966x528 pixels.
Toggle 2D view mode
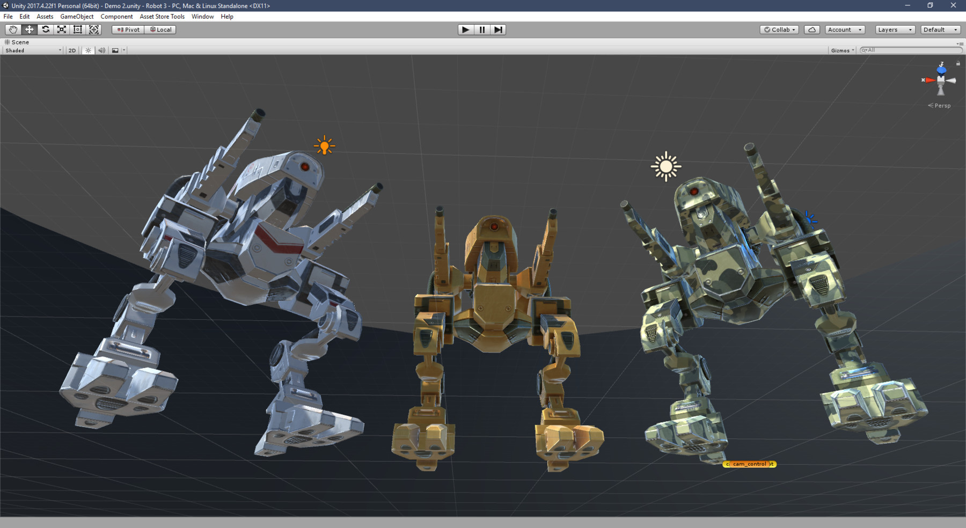click(71, 50)
